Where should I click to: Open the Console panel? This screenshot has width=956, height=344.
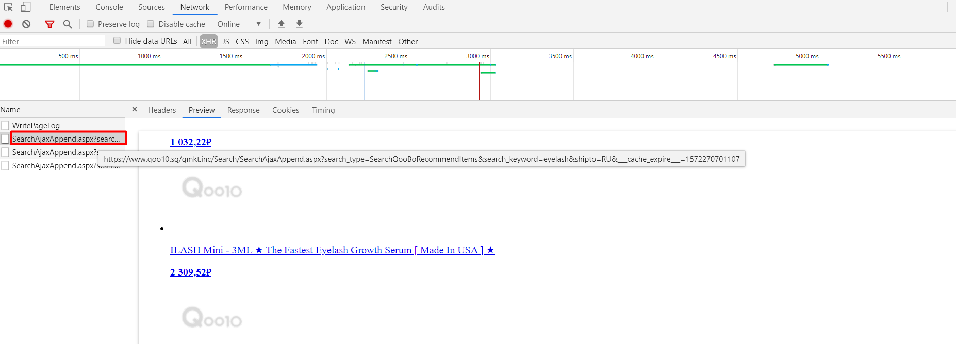point(109,7)
